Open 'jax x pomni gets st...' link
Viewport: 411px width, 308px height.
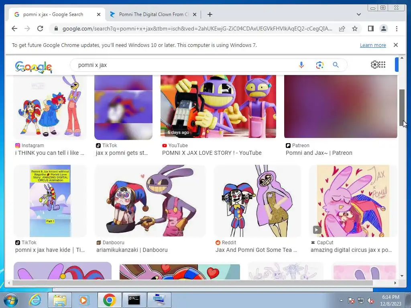coord(122,153)
